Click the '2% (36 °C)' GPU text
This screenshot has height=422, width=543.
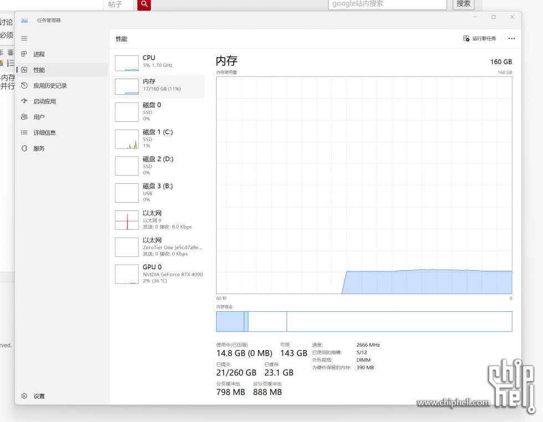click(155, 281)
